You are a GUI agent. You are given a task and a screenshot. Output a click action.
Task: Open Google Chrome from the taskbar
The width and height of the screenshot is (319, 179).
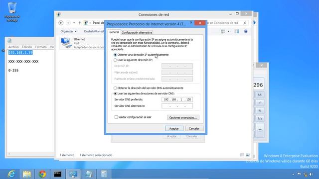tap(42, 174)
